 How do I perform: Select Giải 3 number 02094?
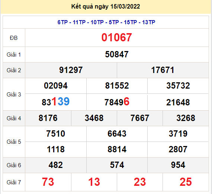56,86
